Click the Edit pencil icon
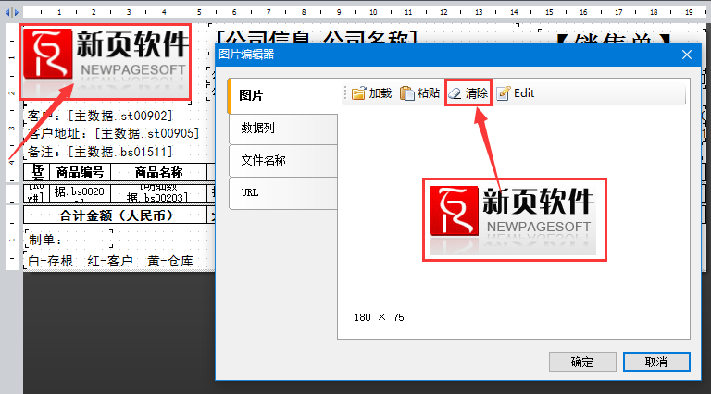Image resolution: width=711 pixels, height=394 pixels. (504, 93)
